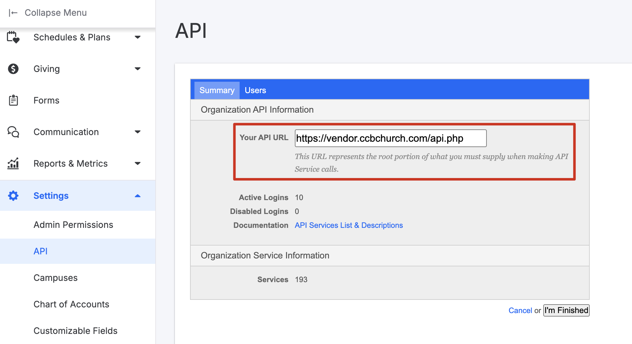
Task: Open API Services List & Descriptions link
Action: tap(349, 225)
